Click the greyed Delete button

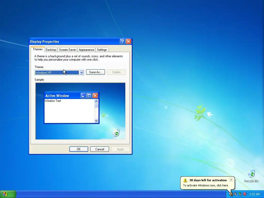point(116,72)
